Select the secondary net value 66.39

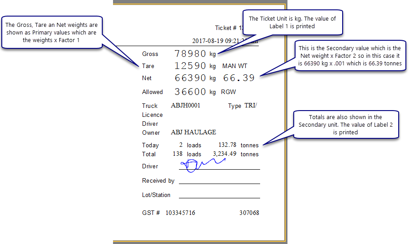pos(239,78)
